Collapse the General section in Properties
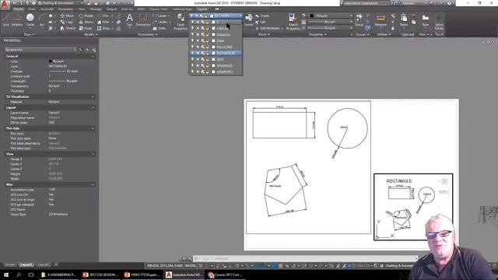This screenshot has height=280, width=498. tap(93, 56)
